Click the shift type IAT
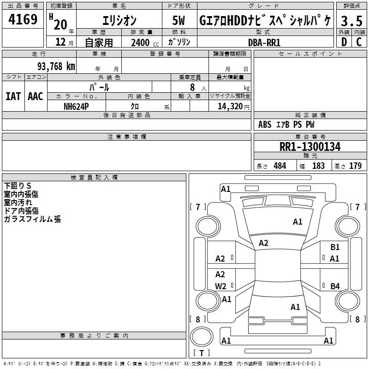Screen dimensions: 369x369 (13, 96)
